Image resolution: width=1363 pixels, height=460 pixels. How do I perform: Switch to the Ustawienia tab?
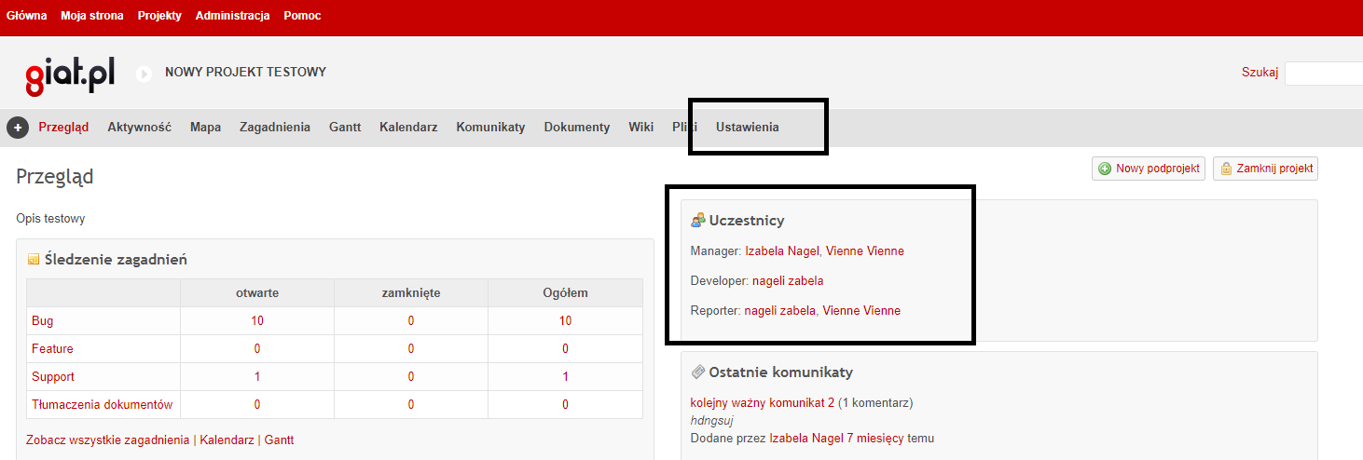(x=747, y=128)
